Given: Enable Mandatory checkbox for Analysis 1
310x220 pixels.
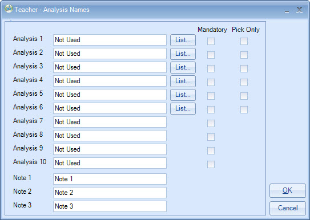Looking at the screenshot, I should [x=211, y=41].
